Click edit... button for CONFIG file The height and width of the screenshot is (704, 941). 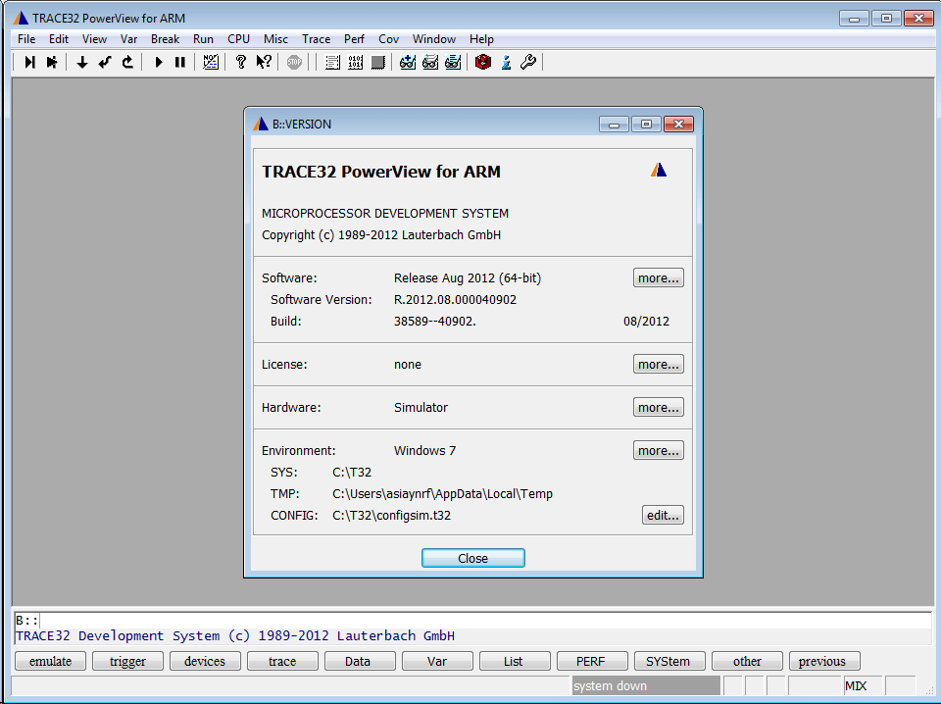(x=663, y=516)
